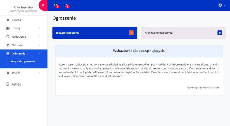The image size is (230, 126).
Task: Expand the Utwory submenu chevron
Action: [39, 28]
